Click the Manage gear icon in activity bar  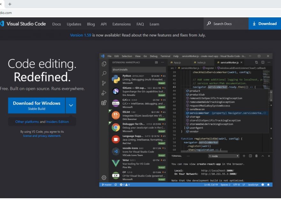[x=104, y=178]
